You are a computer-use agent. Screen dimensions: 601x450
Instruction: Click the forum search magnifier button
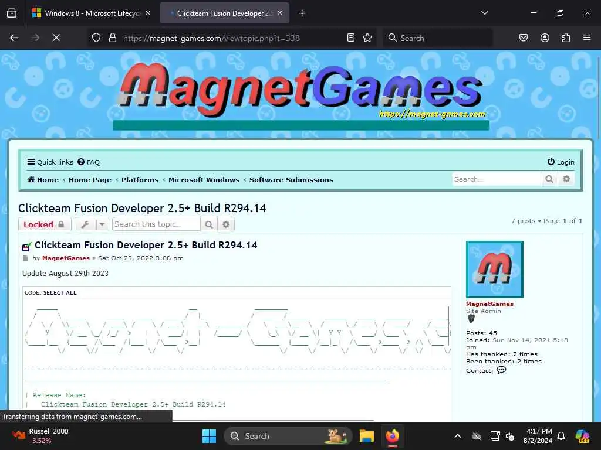click(549, 179)
